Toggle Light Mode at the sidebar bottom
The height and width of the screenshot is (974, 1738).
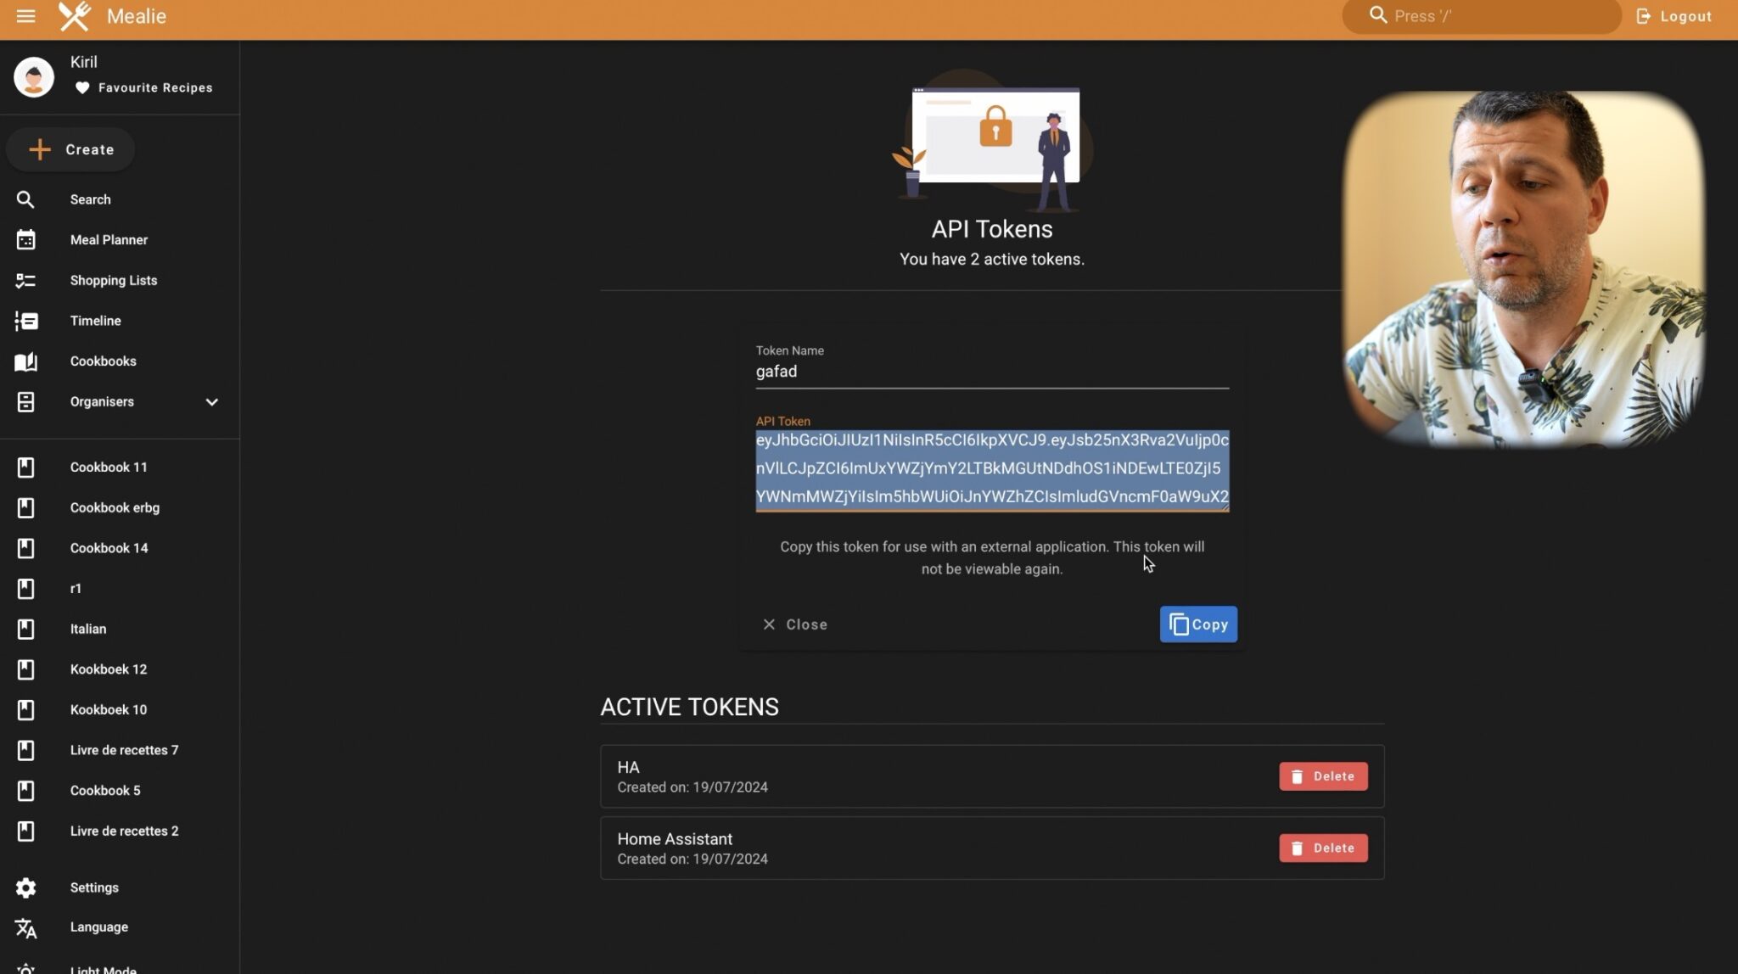coord(26,967)
